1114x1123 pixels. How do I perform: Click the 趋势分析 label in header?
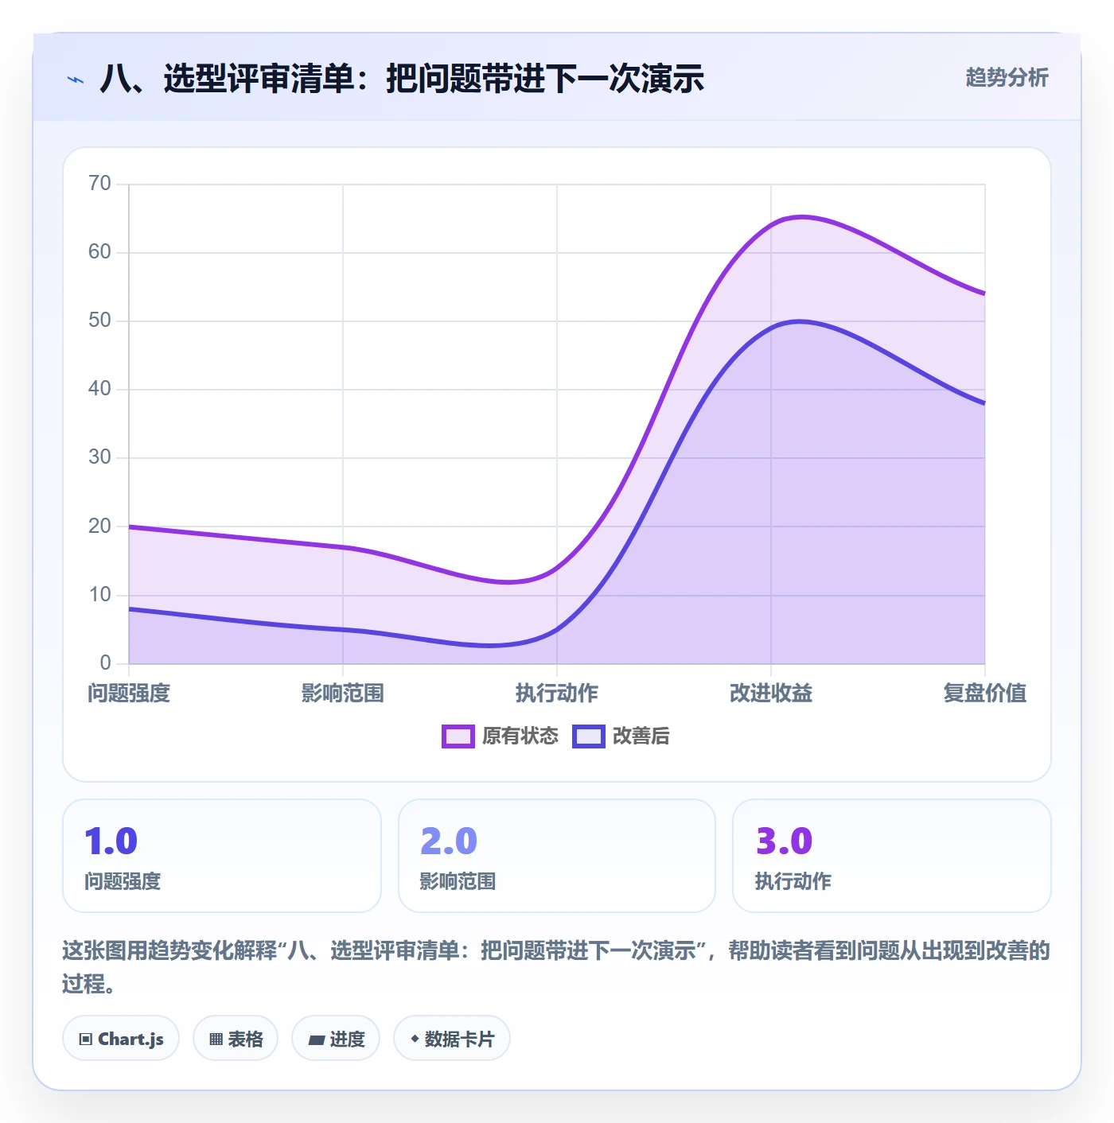(x=1007, y=78)
